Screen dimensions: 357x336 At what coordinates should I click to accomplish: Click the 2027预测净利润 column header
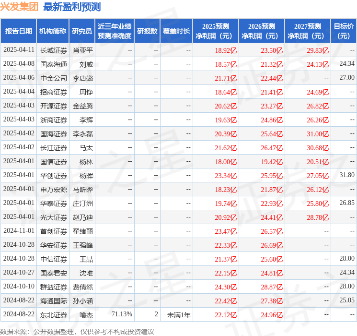[x=307, y=31]
